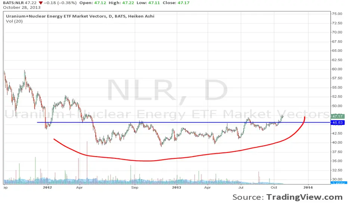The height and width of the screenshot is (205, 348).
Task: Click the BATS:NLR ticker symbol text
Action: pyautogui.click(x=13, y=3)
